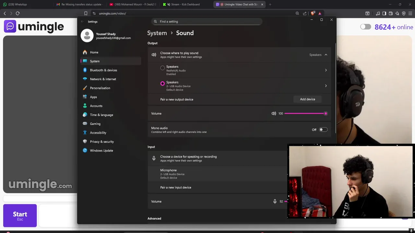Open Accounts settings page

pos(111,106)
